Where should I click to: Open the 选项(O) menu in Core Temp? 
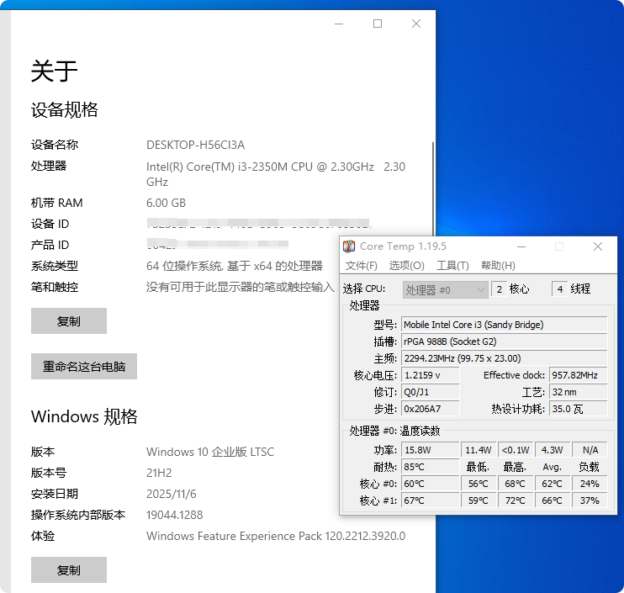[407, 266]
